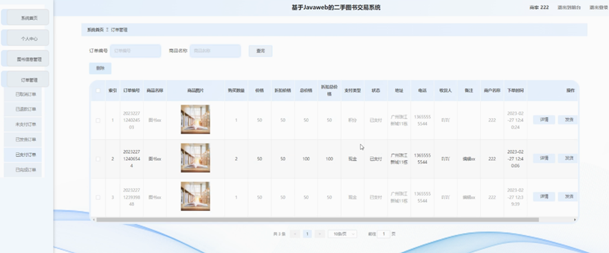Click the table horizontal scrollbar thumb
The image size is (609, 253).
[318, 219]
